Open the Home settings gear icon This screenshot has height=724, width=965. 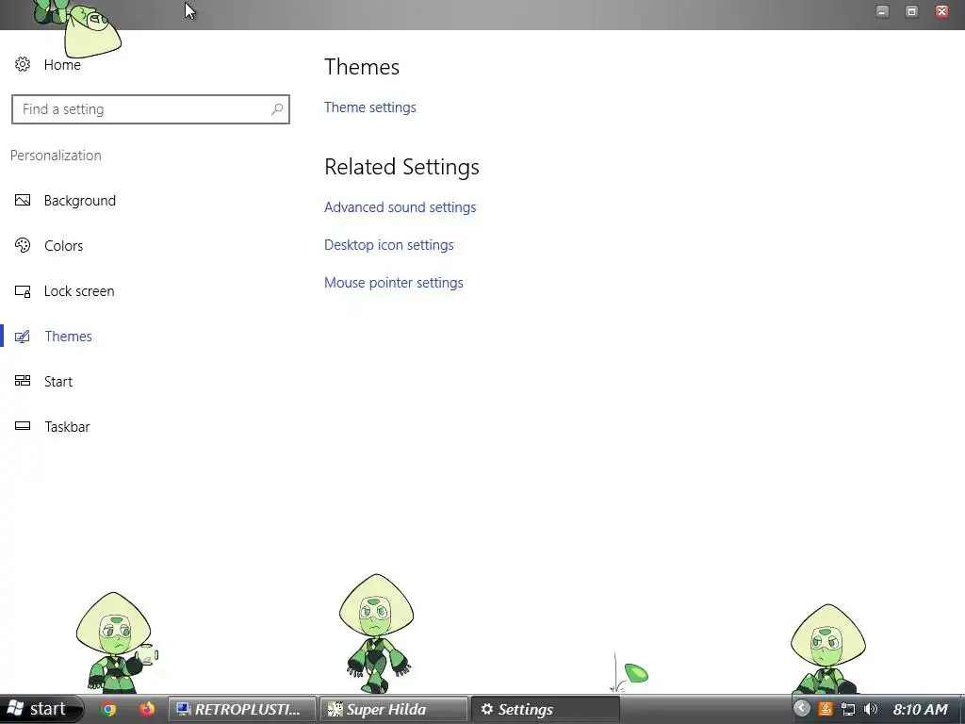pyautogui.click(x=23, y=64)
